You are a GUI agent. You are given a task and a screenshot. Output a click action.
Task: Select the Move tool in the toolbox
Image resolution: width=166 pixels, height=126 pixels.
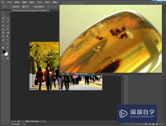8,15
